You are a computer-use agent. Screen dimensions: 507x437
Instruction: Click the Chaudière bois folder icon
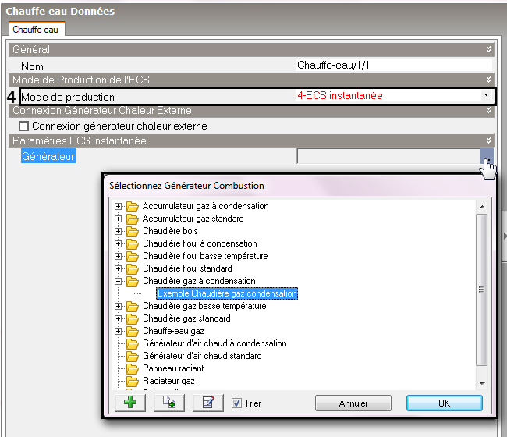132,231
